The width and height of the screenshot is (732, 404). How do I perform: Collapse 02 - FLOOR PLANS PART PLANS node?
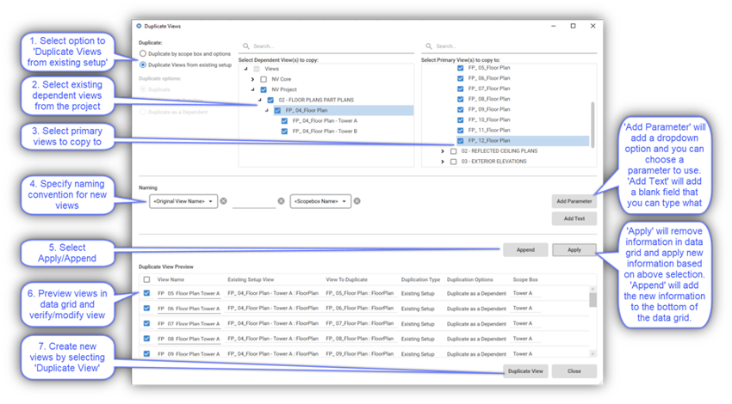pyautogui.click(x=260, y=100)
